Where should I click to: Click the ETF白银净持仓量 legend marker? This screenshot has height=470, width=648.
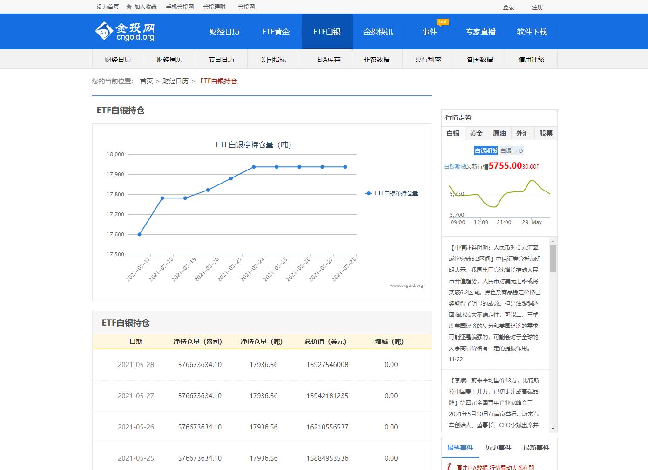click(368, 193)
